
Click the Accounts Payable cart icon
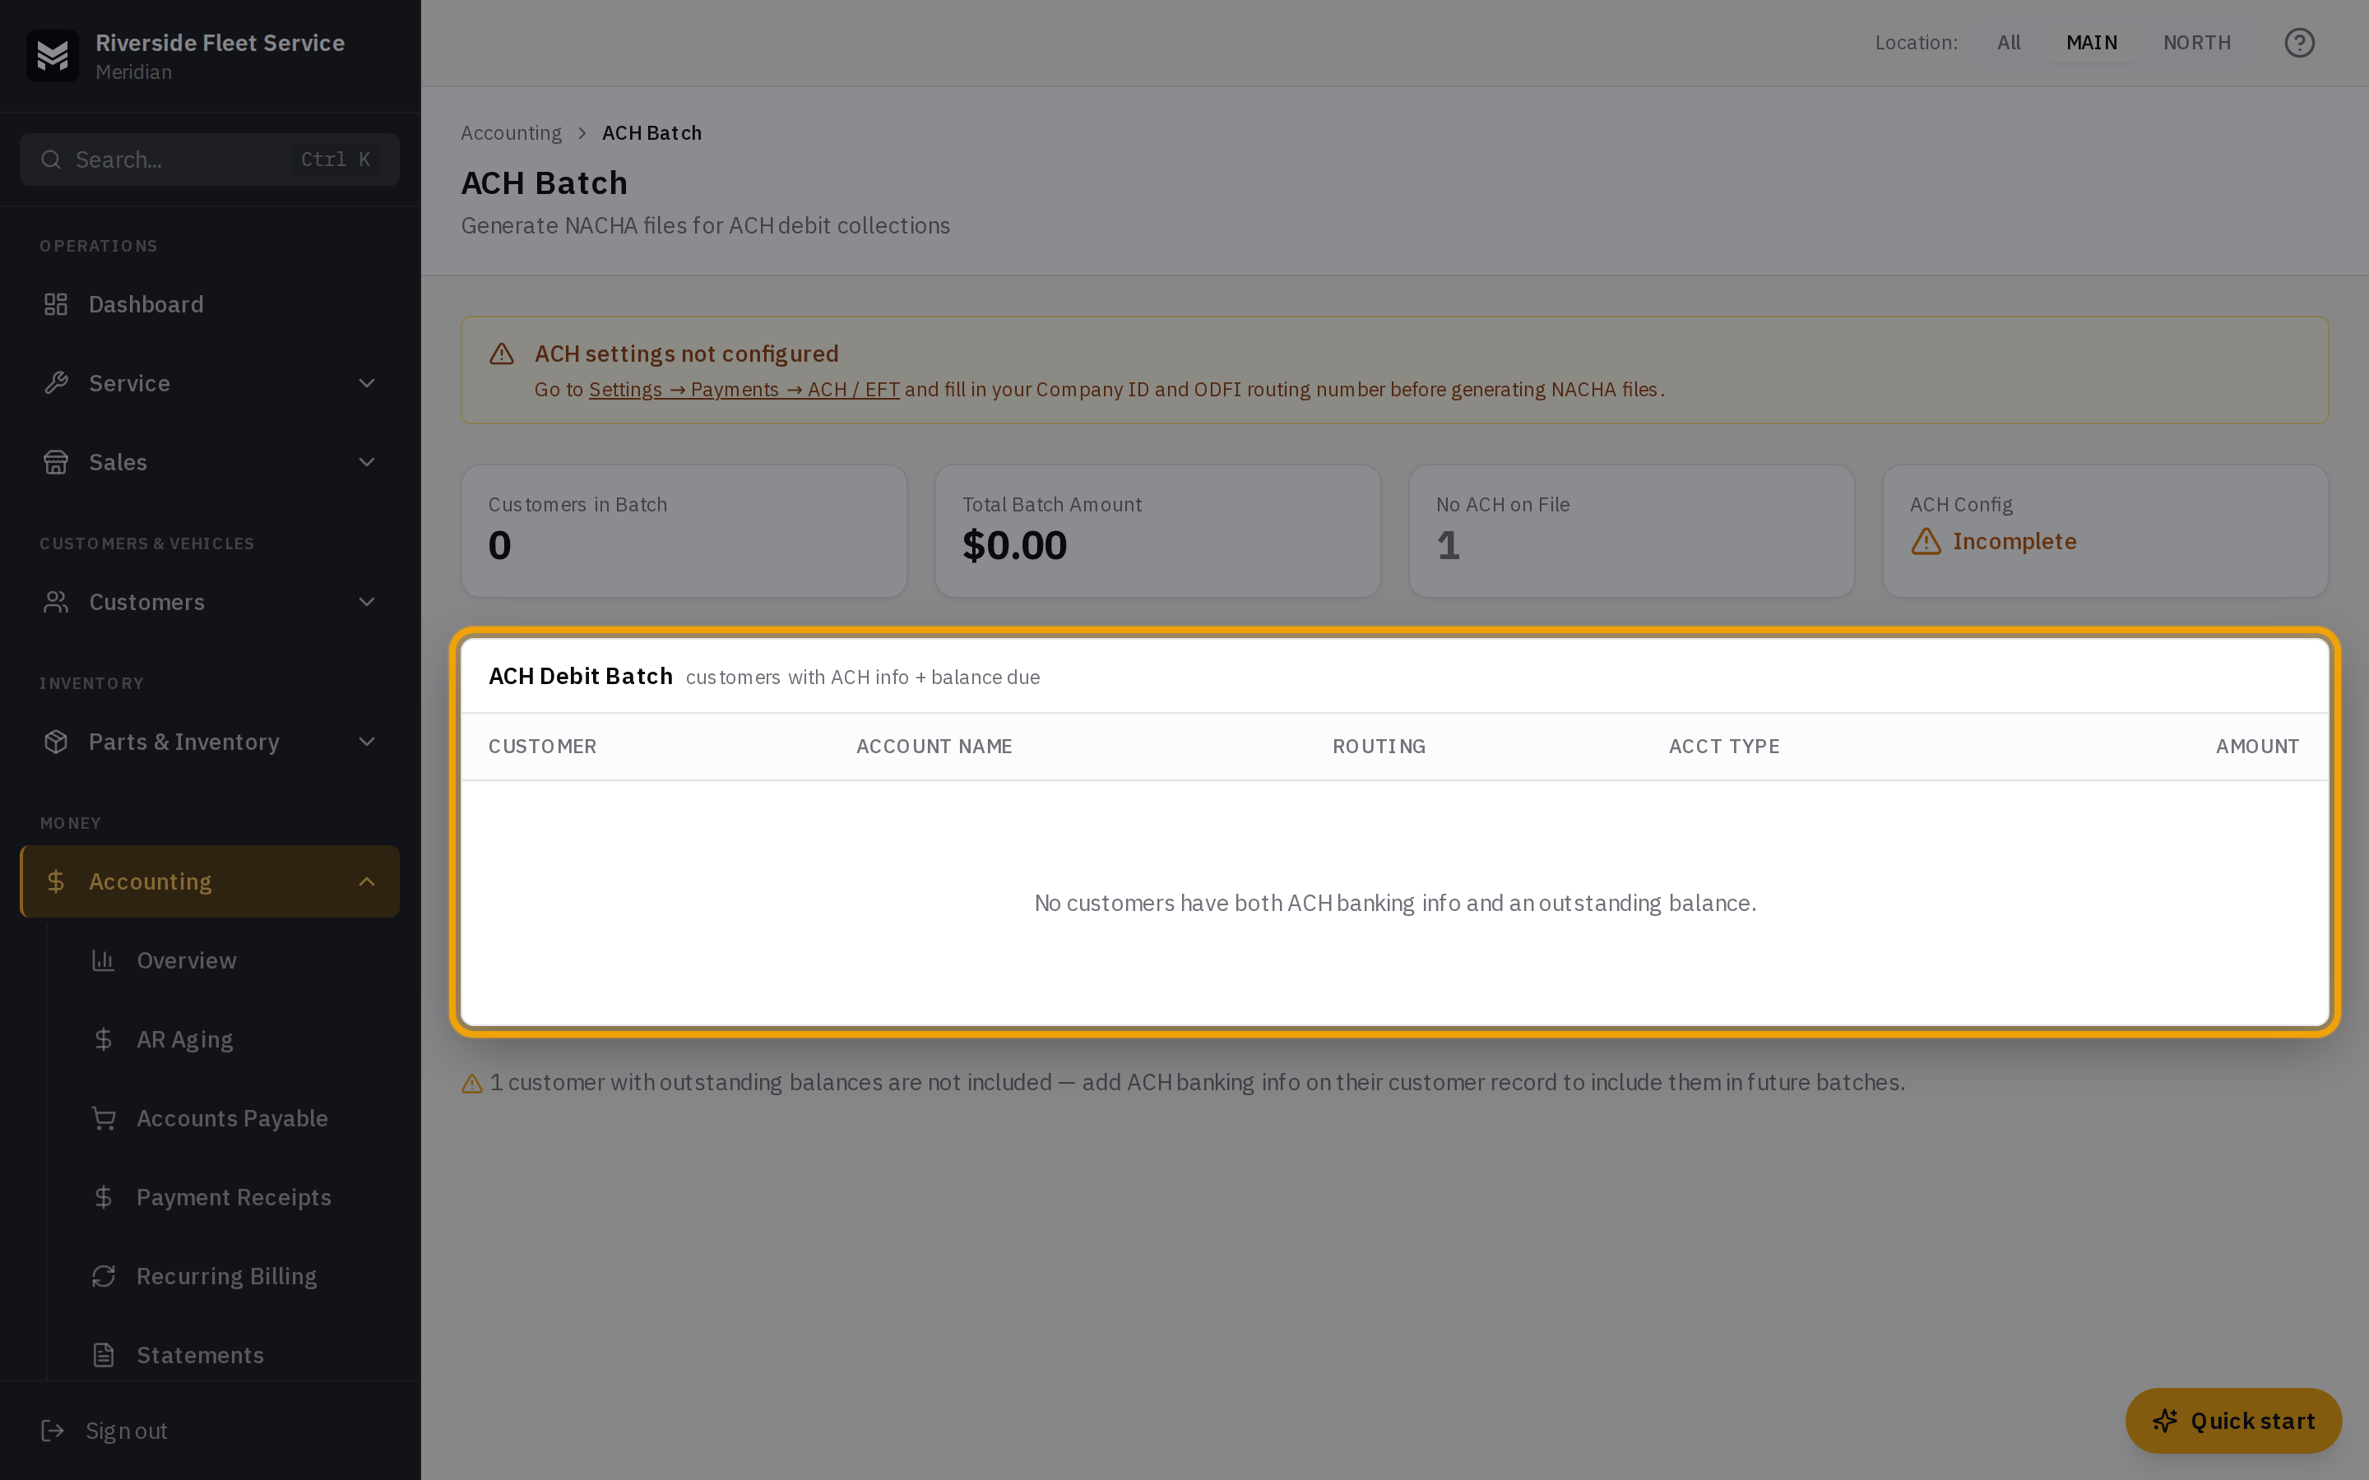104,1118
